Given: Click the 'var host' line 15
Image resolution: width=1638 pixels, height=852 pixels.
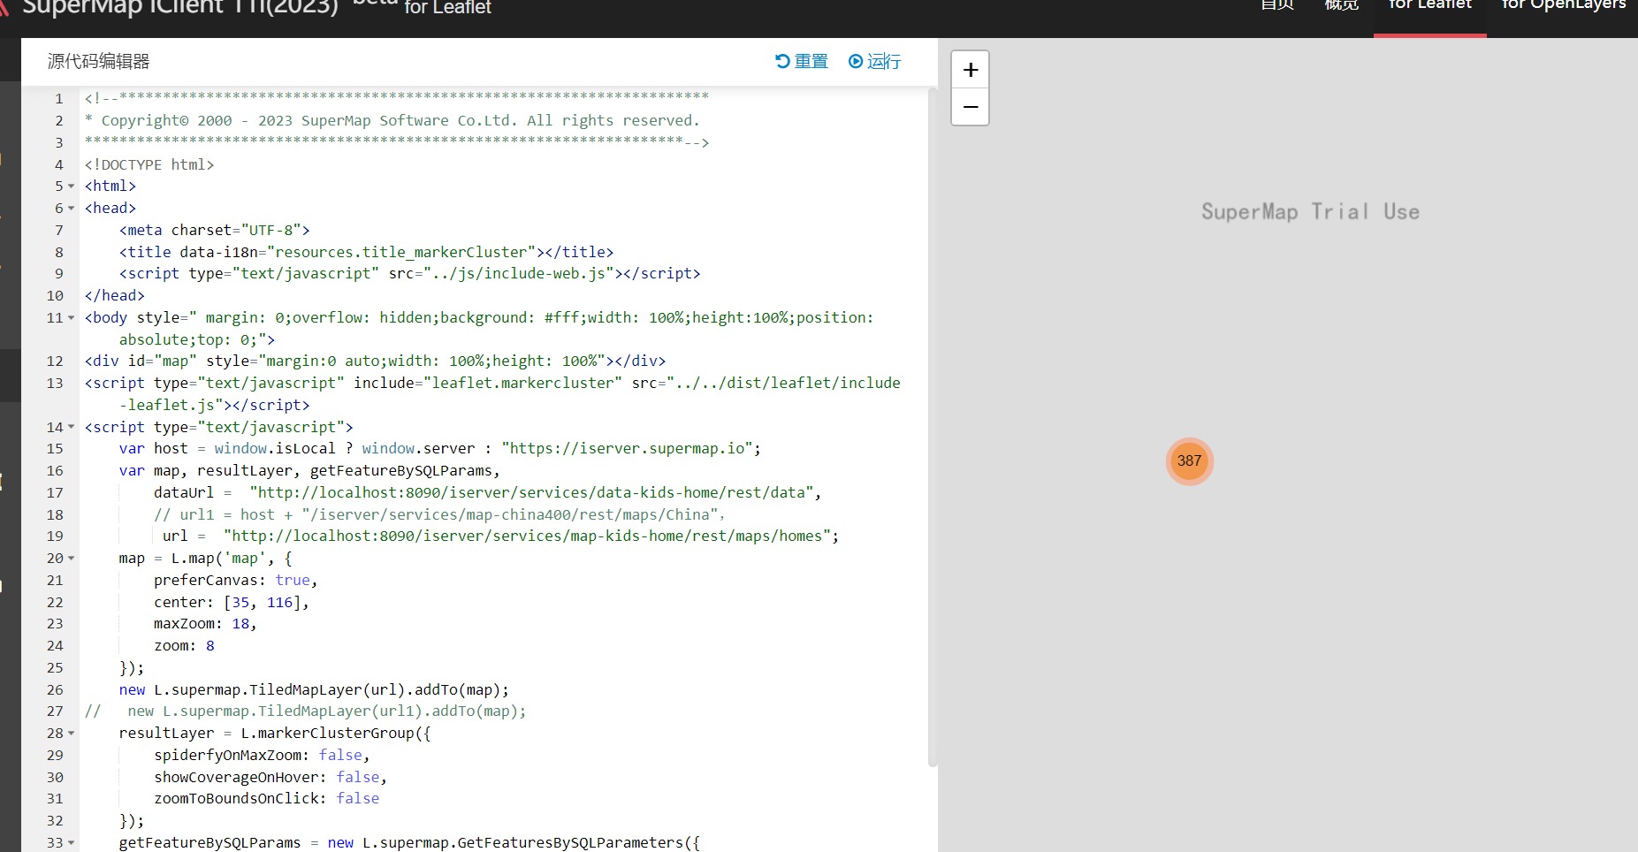Looking at the screenshot, I should pos(440,448).
